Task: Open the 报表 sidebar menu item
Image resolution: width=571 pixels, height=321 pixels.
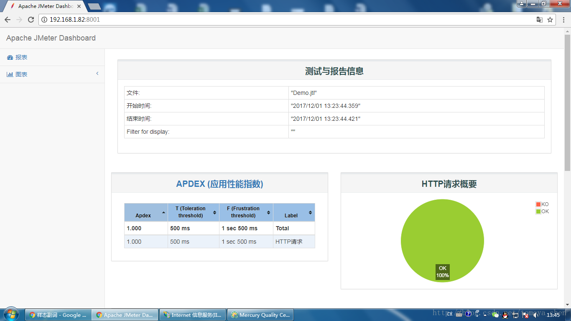Action: 52,58
